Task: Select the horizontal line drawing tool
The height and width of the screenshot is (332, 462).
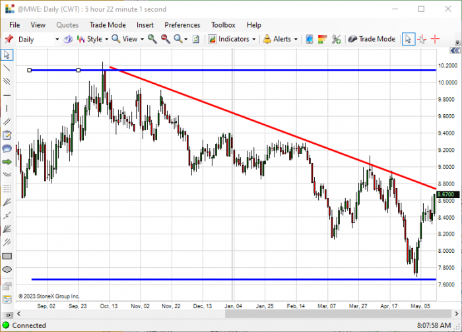Action: coord(7,95)
